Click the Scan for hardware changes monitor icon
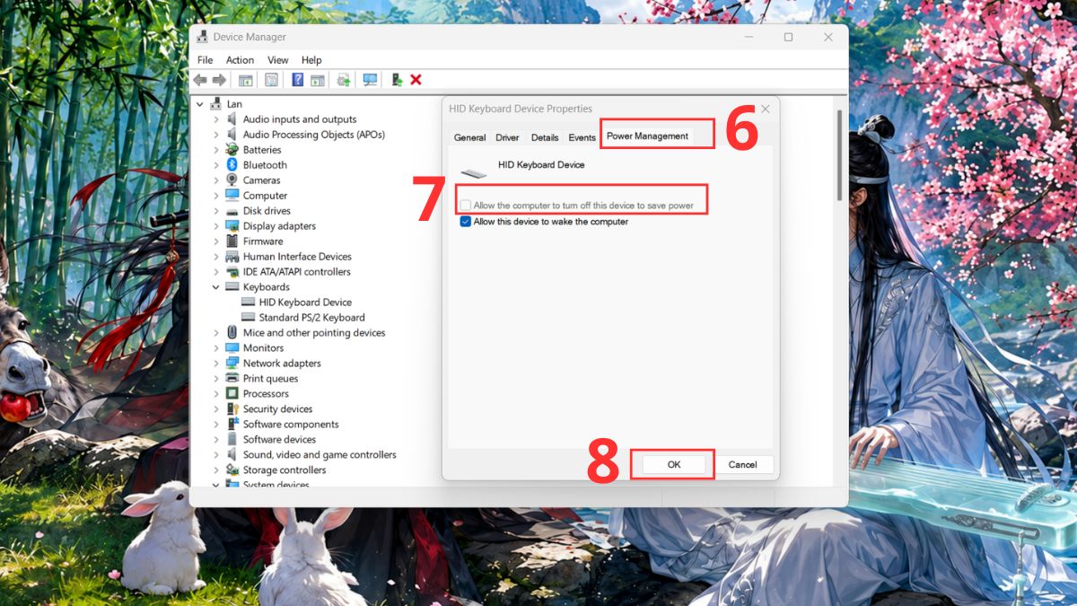1077x606 pixels. tap(370, 80)
